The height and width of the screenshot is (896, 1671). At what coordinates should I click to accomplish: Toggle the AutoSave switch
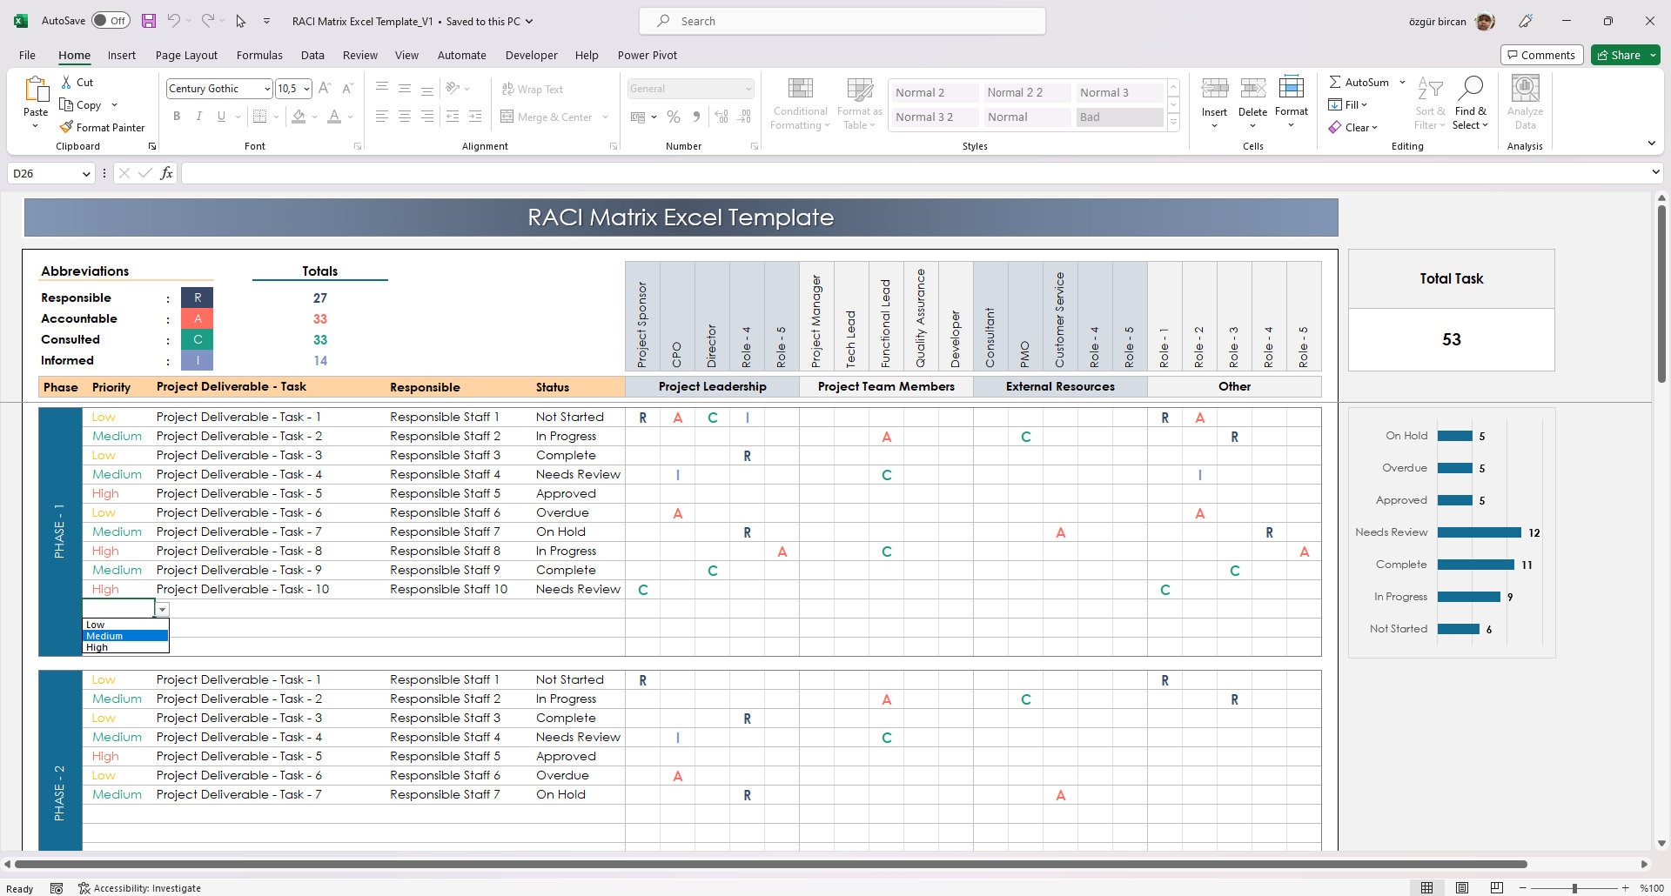click(x=111, y=19)
